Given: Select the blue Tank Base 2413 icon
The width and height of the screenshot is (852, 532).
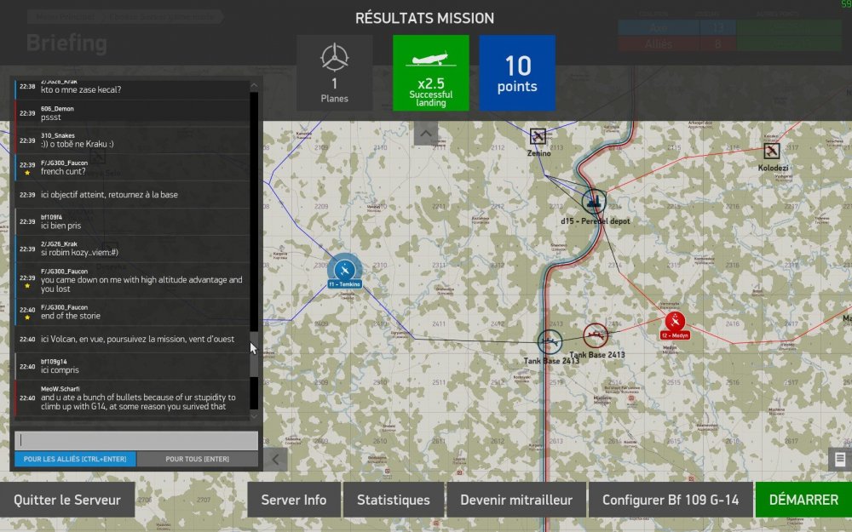Looking at the screenshot, I should (x=550, y=342).
